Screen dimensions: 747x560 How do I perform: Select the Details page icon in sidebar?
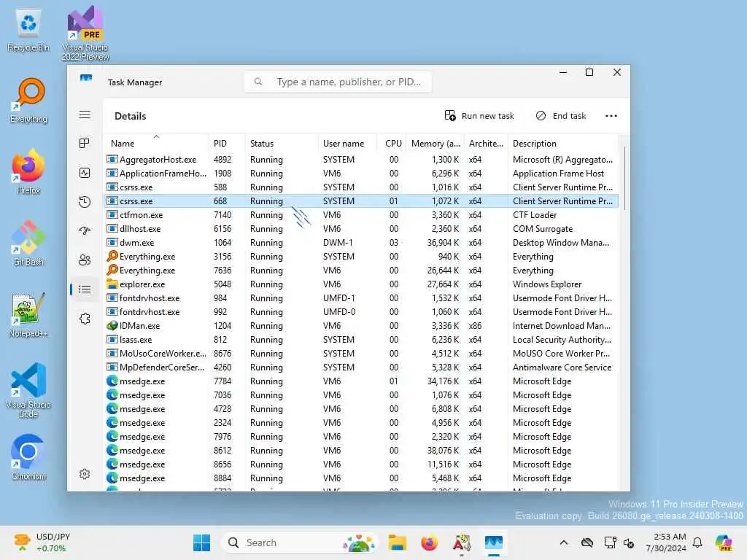click(85, 289)
